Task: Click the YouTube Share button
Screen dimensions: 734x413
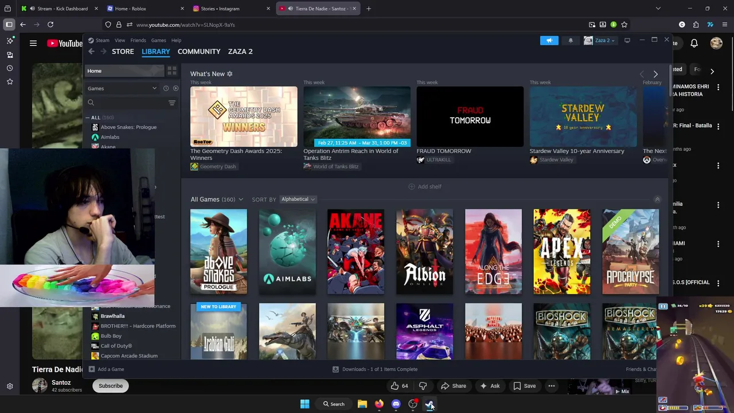Action: click(x=453, y=386)
